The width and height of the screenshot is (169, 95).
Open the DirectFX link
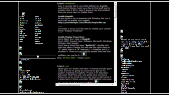(124, 69)
